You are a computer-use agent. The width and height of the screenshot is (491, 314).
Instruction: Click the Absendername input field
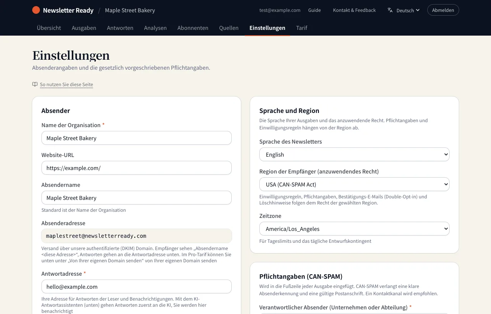tap(137, 198)
